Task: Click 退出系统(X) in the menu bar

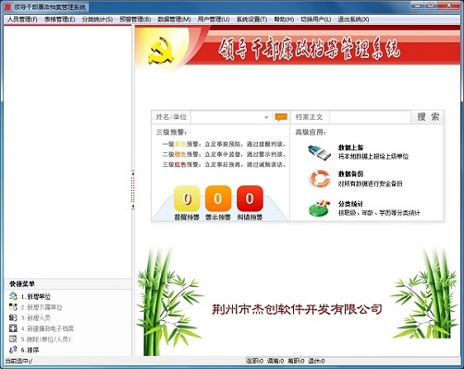Action: click(353, 19)
